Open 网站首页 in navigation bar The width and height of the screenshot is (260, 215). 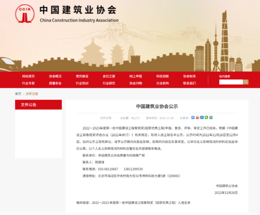coord(28,76)
